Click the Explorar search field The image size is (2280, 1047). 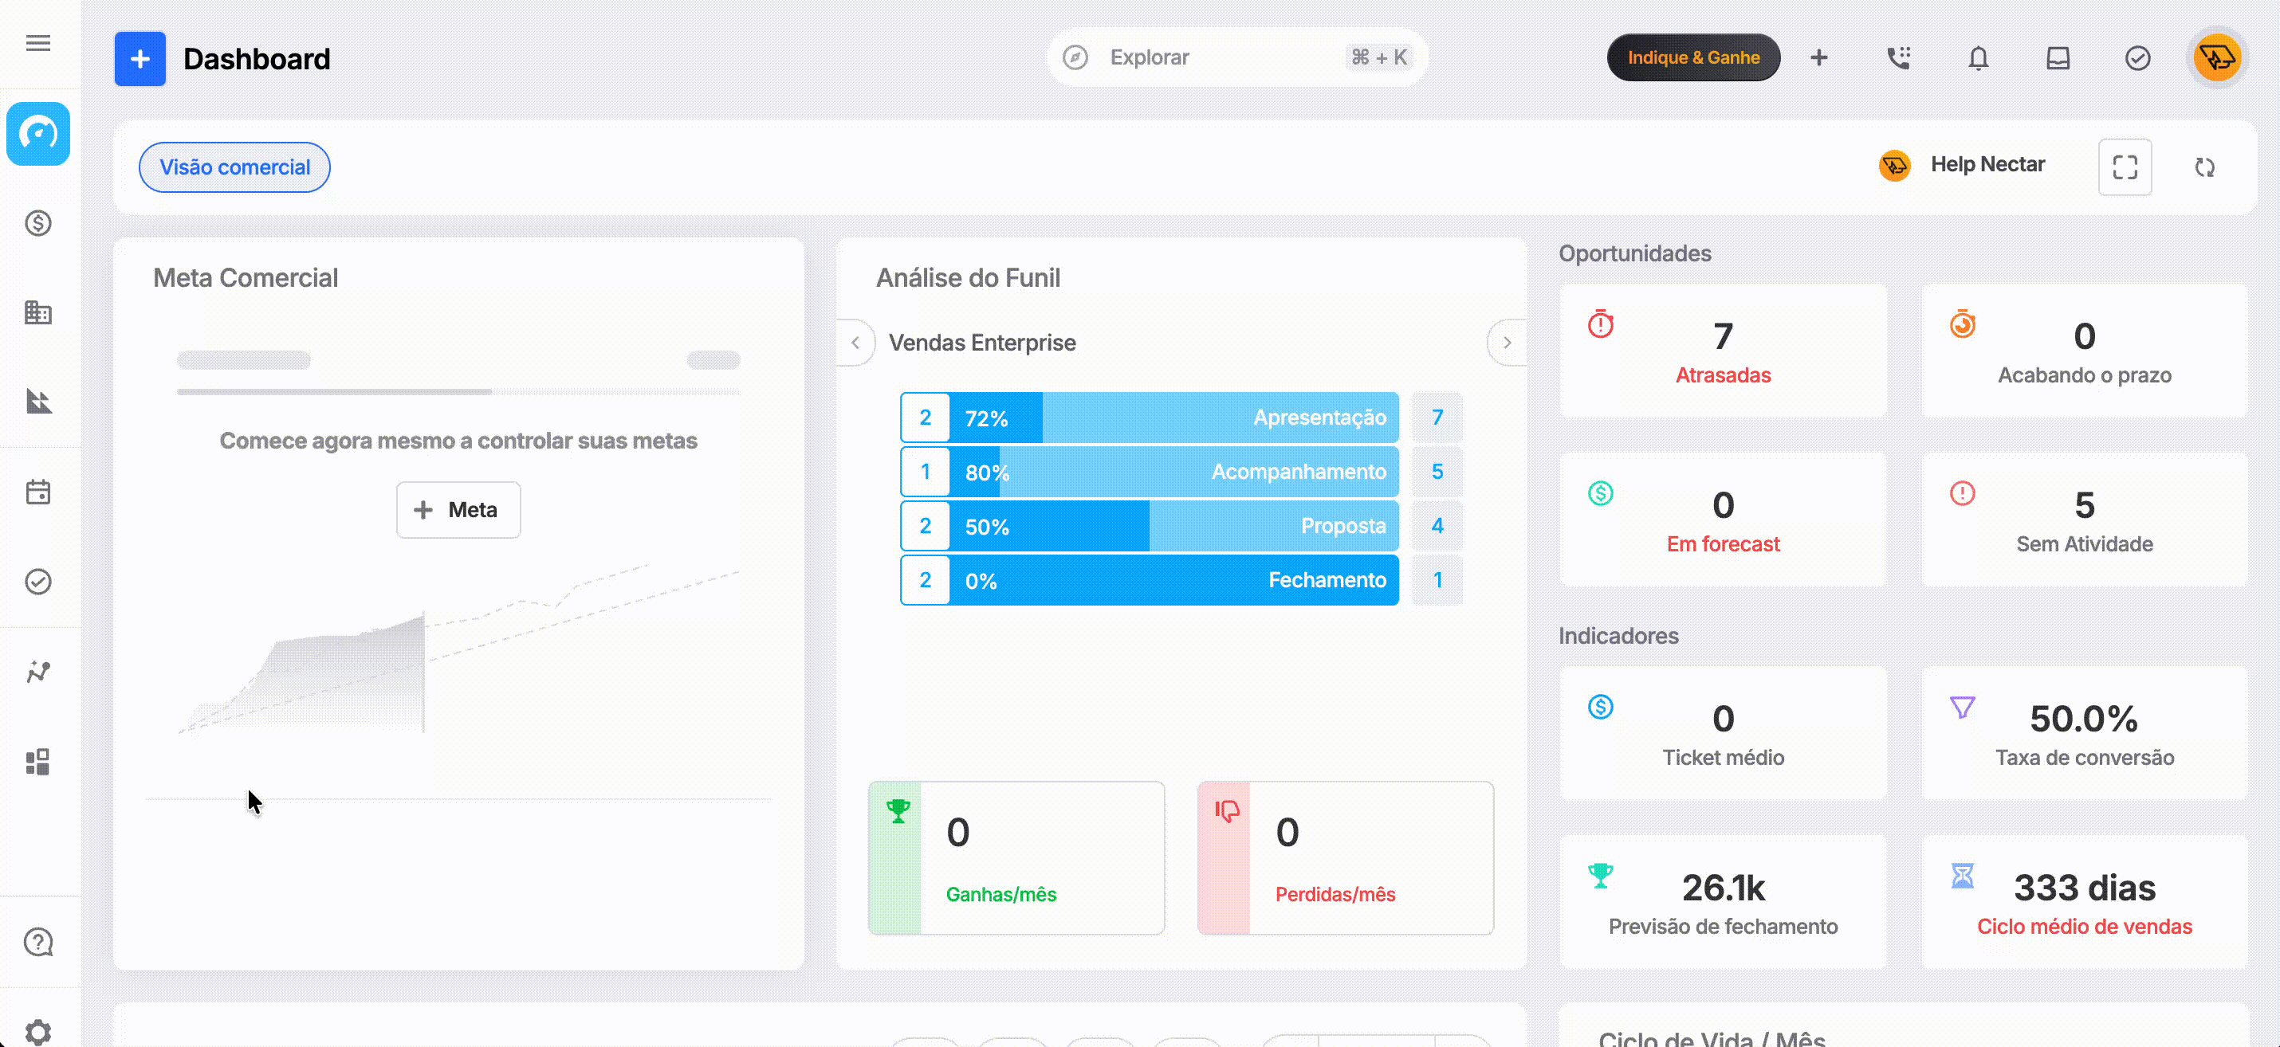point(1237,57)
